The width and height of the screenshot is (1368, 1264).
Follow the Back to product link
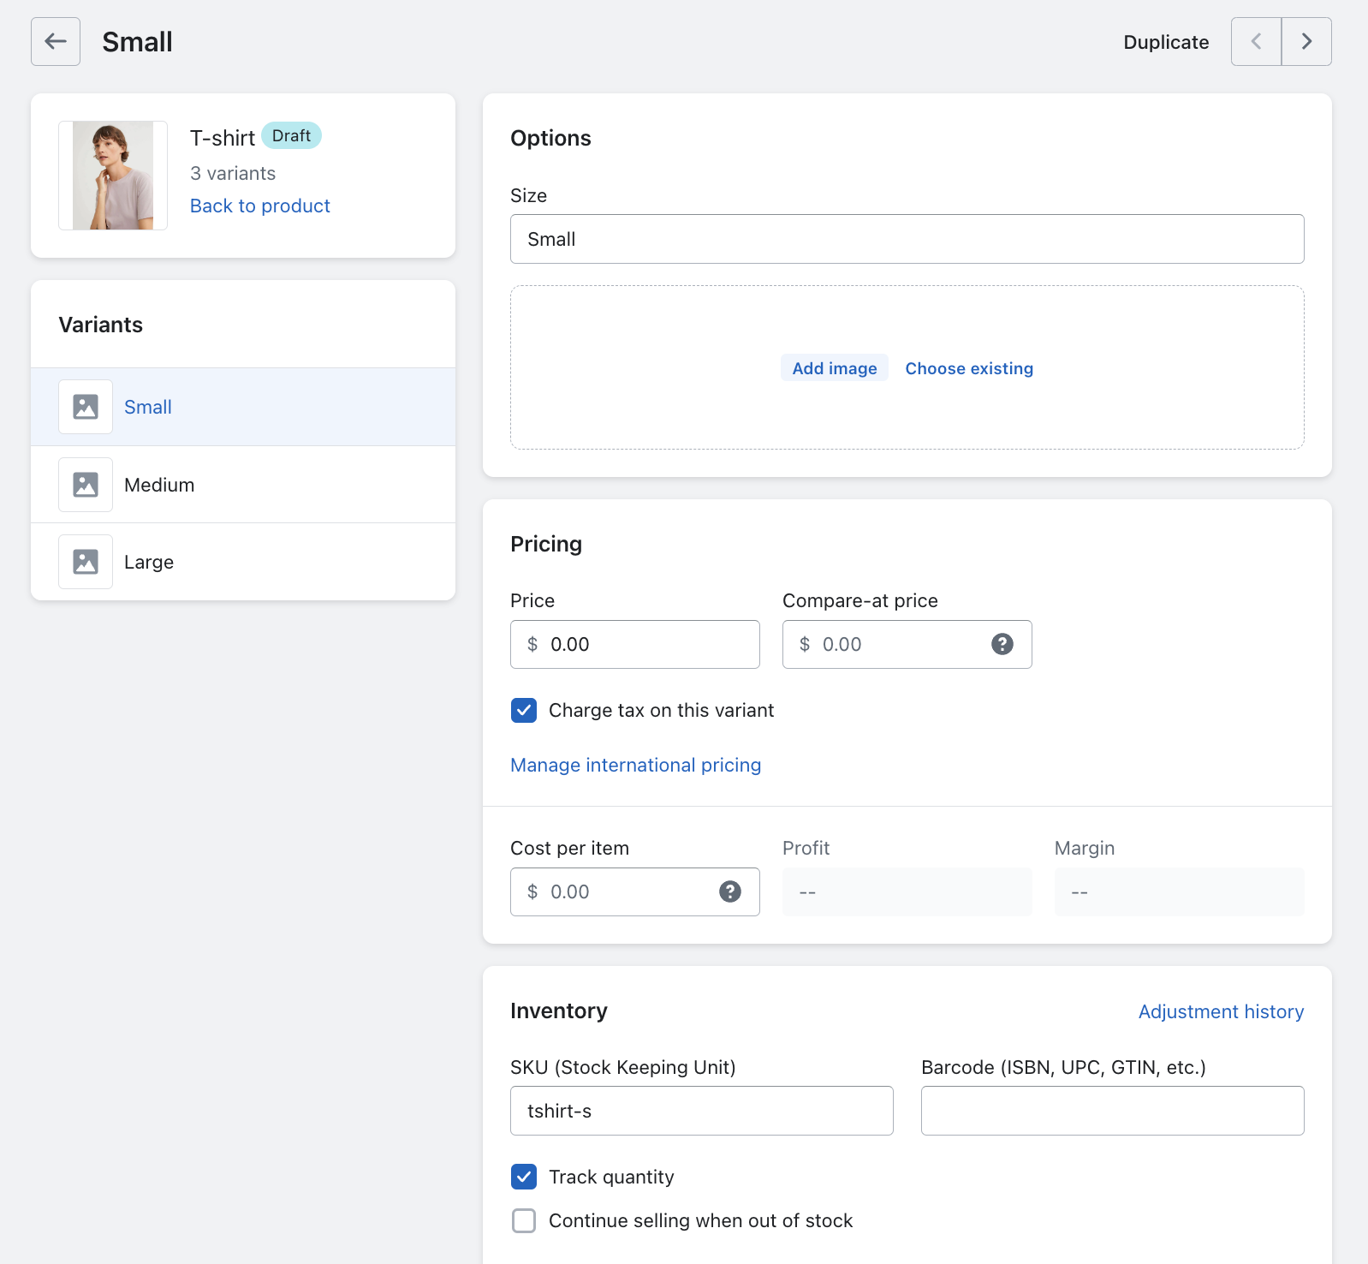pyautogui.click(x=259, y=206)
